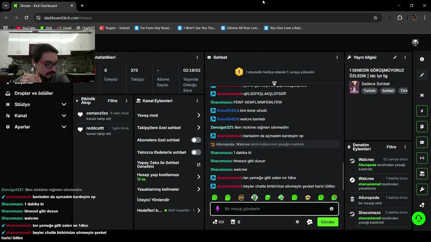The height and width of the screenshot is (242, 431).
Task: Click Filtre in Denetim Eylemleri panel
Action: (391, 147)
